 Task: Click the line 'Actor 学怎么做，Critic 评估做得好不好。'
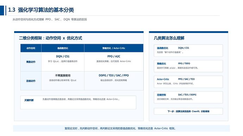tap(175, 83)
